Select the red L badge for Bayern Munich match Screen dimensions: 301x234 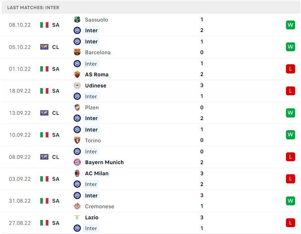tap(290, 157)
